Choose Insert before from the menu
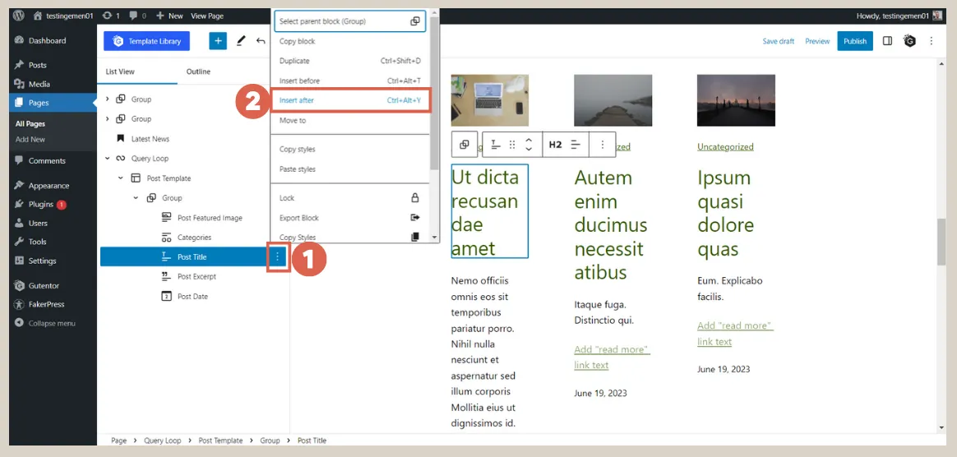The image size is (957, 457). [x=349, y=81]
